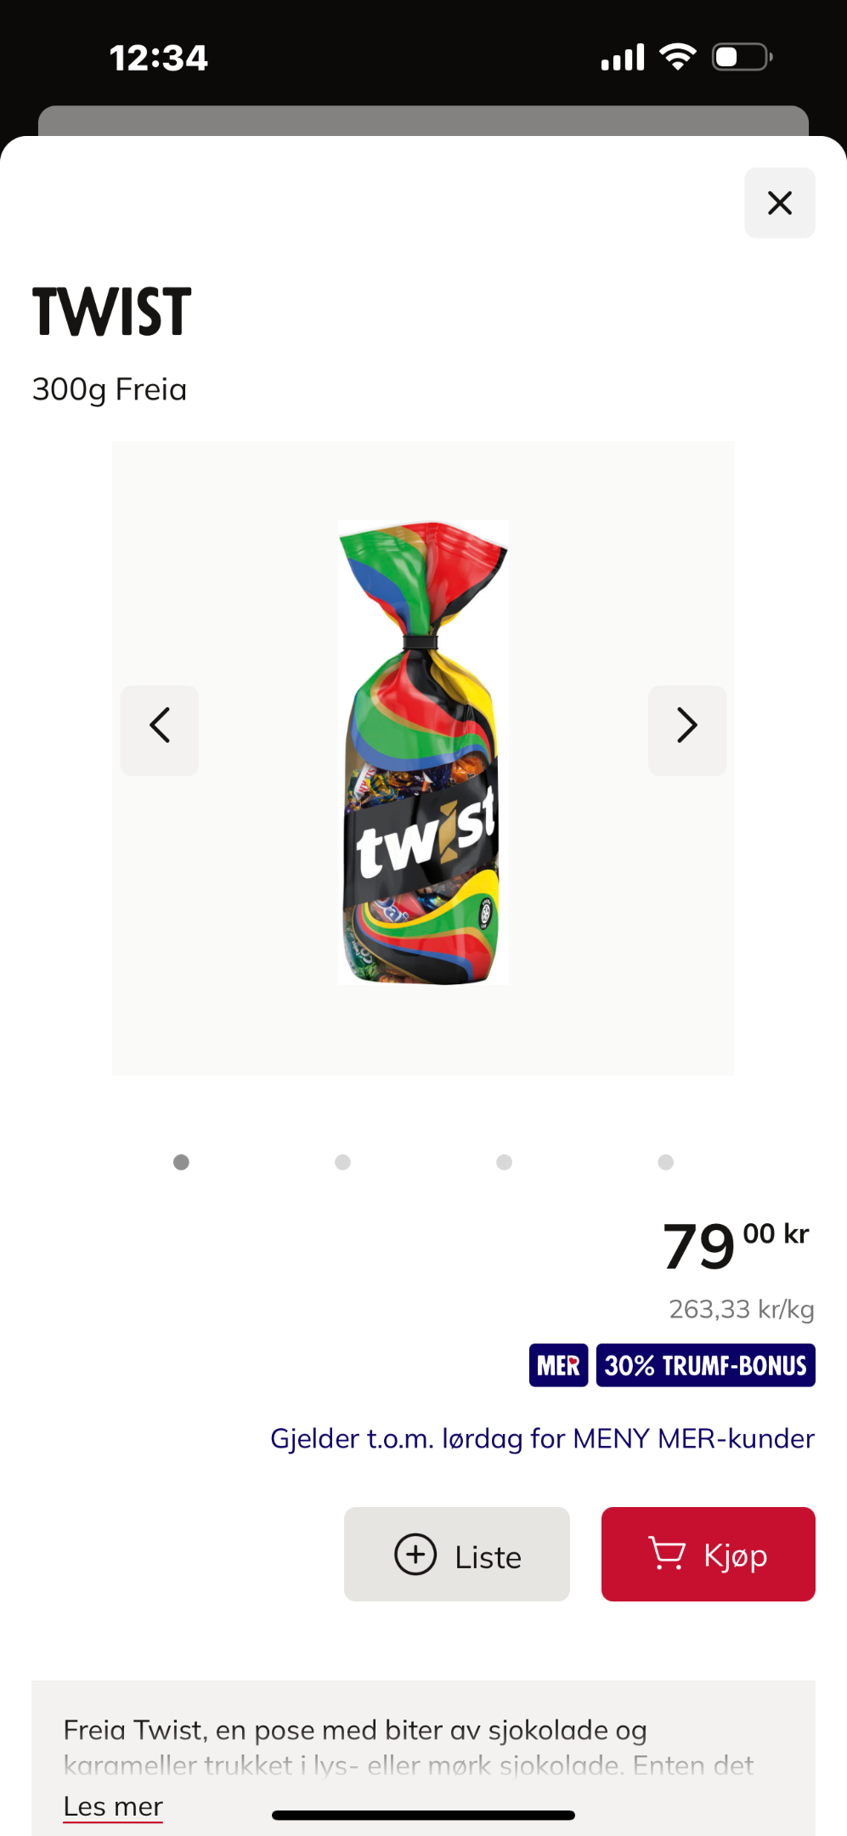The height and width of the screenshot is (1836, 847).
Task: Add Twist to shopping list
Action: point(456,1555)
